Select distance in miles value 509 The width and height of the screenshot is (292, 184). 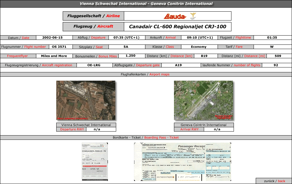click(x=278, y=56)
